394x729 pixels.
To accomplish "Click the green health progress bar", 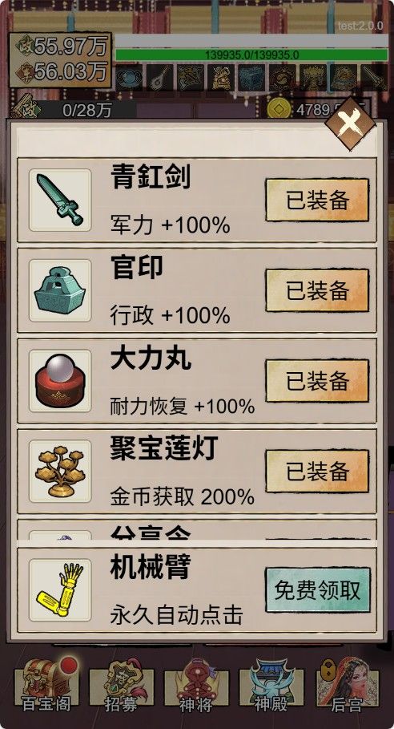I will 251,55.
